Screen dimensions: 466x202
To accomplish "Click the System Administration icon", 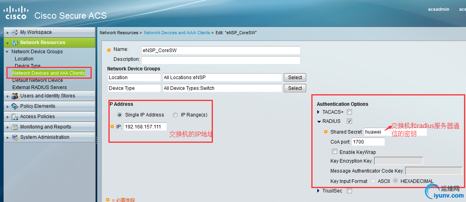I will pos(15,137).
